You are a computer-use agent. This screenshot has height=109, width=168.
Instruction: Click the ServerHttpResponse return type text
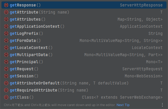[x=141, y=5]
